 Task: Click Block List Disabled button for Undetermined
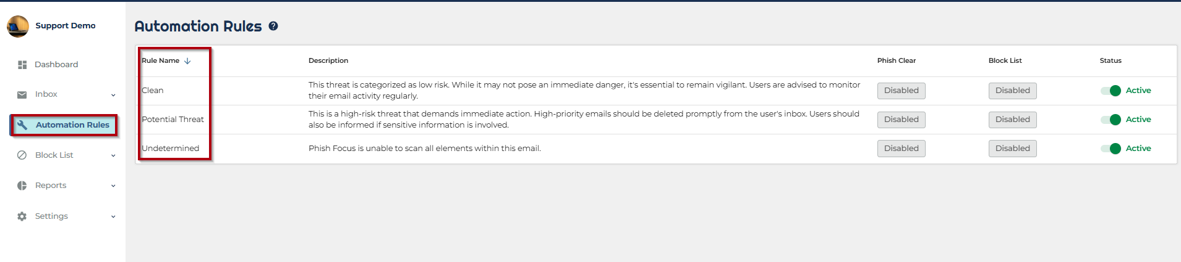coord(1012,149)
